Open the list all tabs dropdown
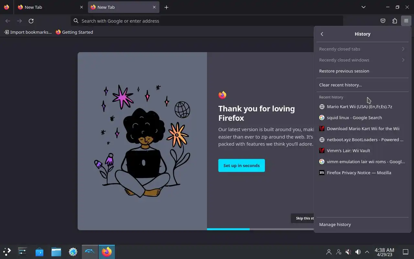This screenshot has height=259, width=414. tap(364, 7)
